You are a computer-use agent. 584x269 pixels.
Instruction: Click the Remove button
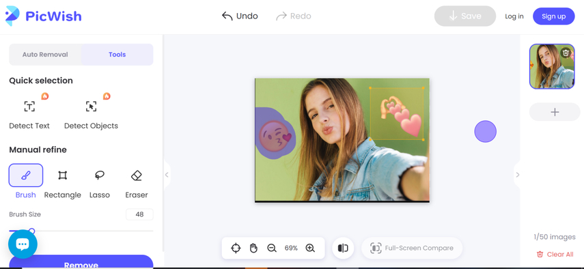[x=81, y=262]
